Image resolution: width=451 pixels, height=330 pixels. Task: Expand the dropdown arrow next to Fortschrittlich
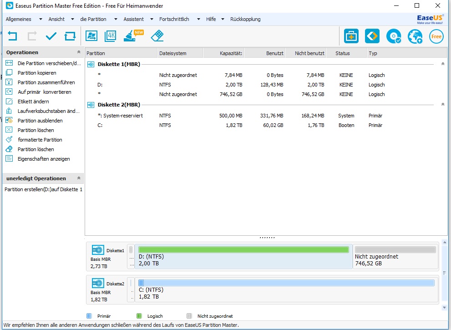(x=198, y=19)
